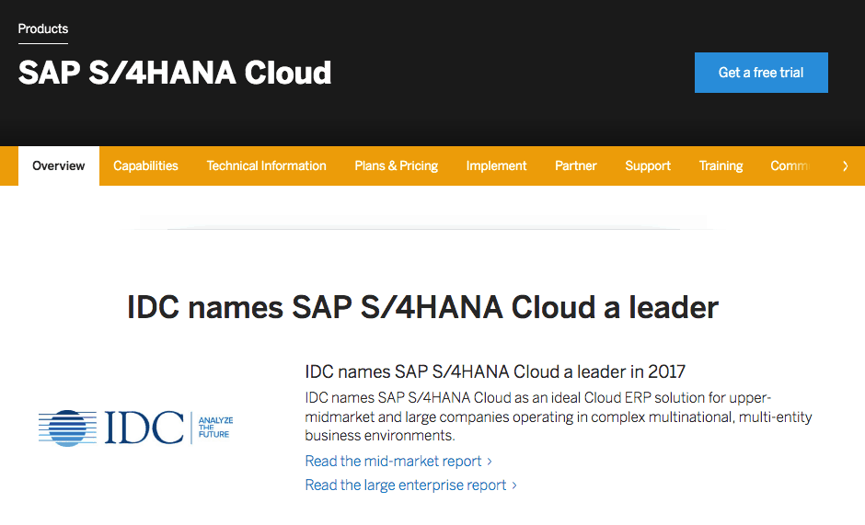Click the IDC Analyze the Future logo
Viewport: 865px width, 525px height.
[x=135, y=428]
